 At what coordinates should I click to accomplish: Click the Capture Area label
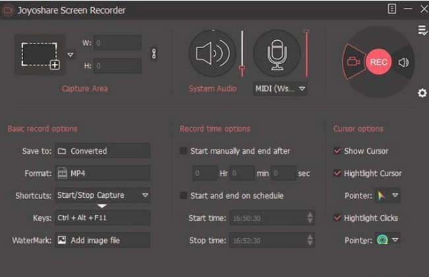click(85, 88)
